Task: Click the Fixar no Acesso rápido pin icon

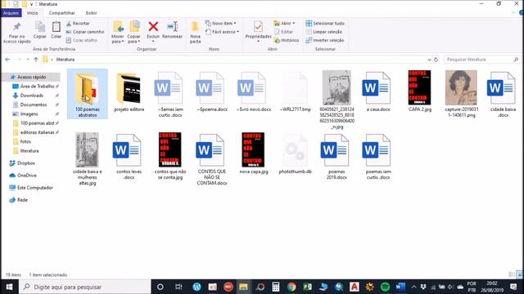Action: pyautogui.click(x=16, y=27)
